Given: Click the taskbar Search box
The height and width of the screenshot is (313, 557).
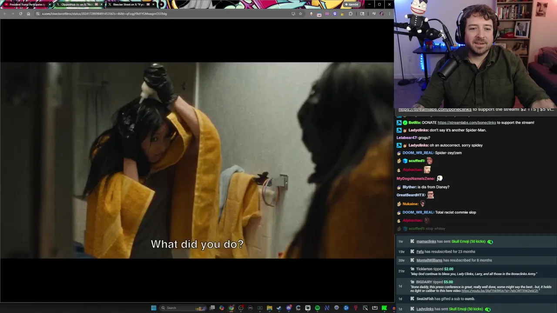Looking at the screenshot, I should (182, 308).
